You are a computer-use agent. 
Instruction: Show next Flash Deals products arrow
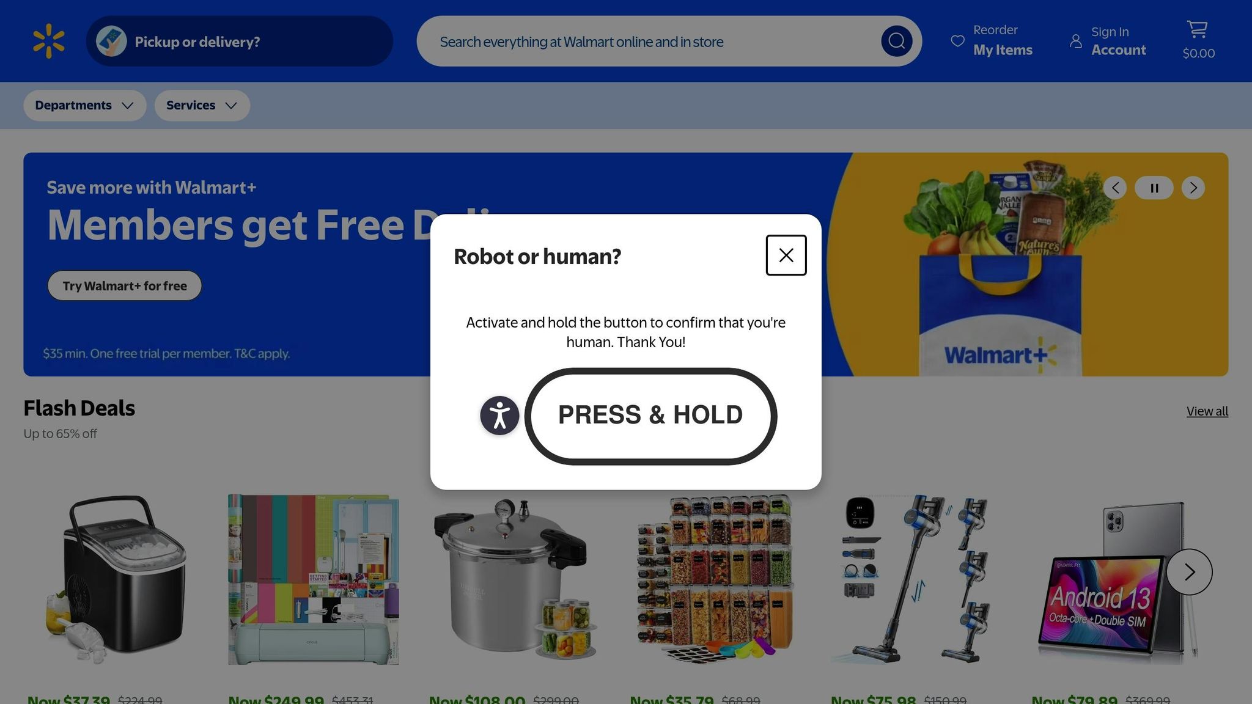pyautogui.click(x=1189, y=572)
